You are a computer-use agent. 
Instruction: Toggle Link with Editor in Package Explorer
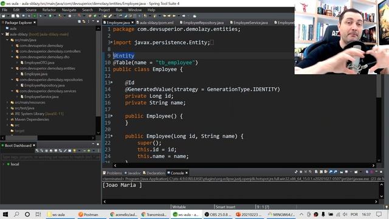pos(84,22)
